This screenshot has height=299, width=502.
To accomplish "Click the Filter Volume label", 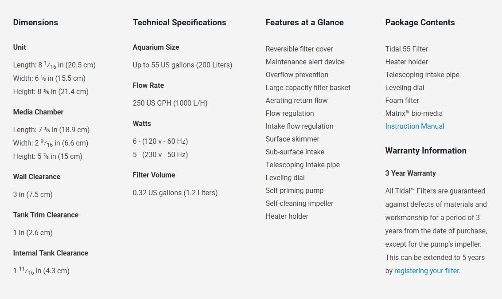I will click(x=154, y=175).
